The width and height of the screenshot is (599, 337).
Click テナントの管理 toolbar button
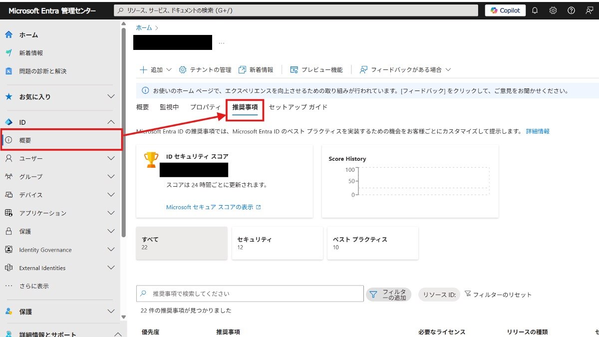[205, 70]
